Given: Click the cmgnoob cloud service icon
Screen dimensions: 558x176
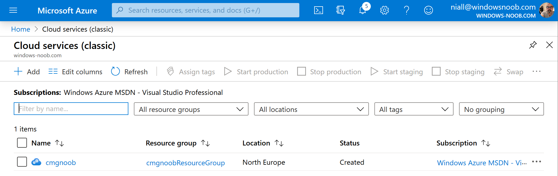Looking at the screenshot, I should [36, 162].
